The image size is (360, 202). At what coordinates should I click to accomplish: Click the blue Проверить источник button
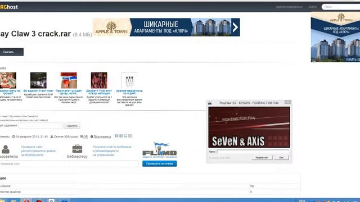click(160, 163)
